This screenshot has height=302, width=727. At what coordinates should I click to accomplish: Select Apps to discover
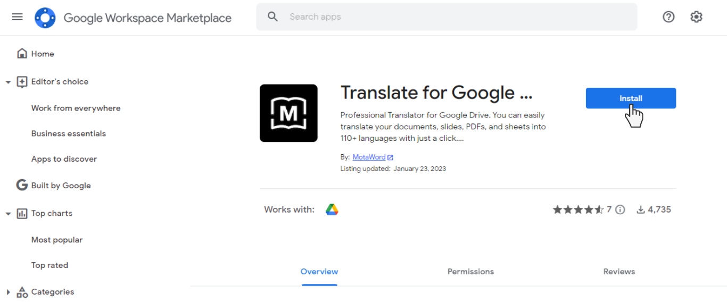(x=64, y=159)
